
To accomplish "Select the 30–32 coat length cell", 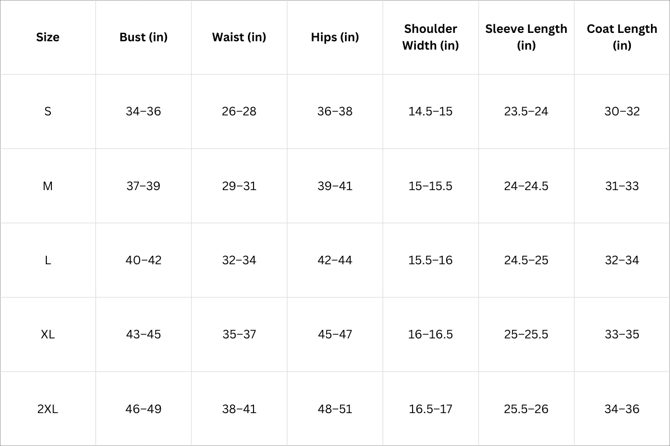I will [x=622, y=111].
